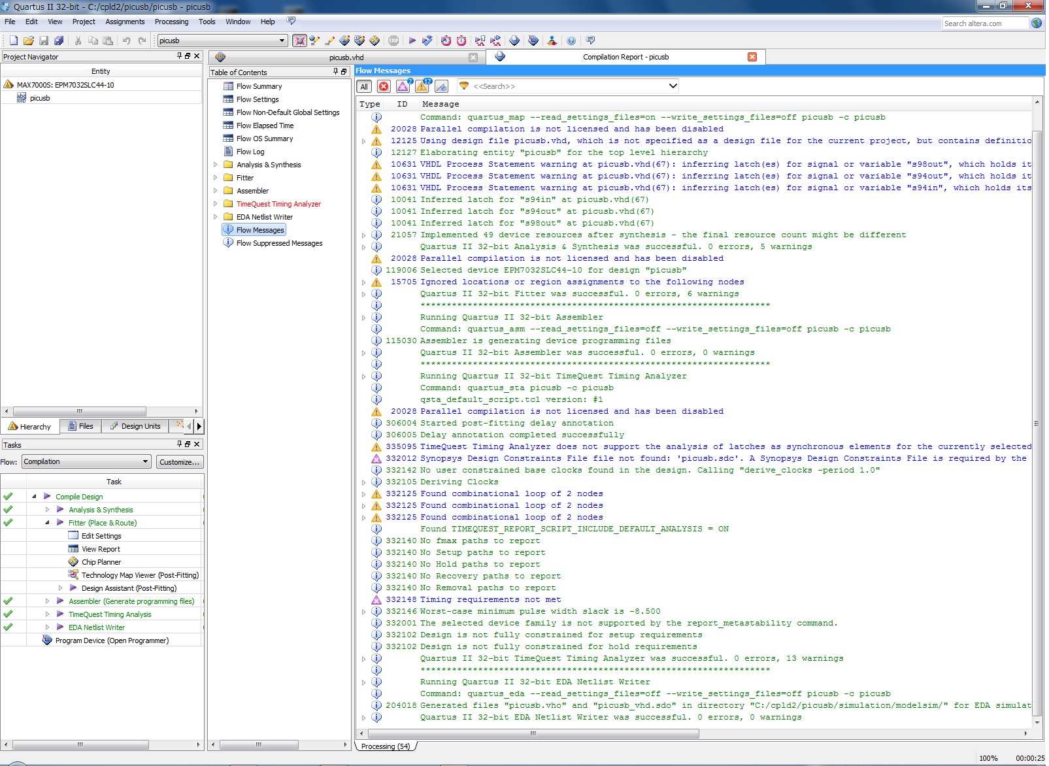Click the Search altera.com input field

[x=986, y=24]
